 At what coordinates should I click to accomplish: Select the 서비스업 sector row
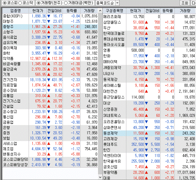tap(50, 144)
